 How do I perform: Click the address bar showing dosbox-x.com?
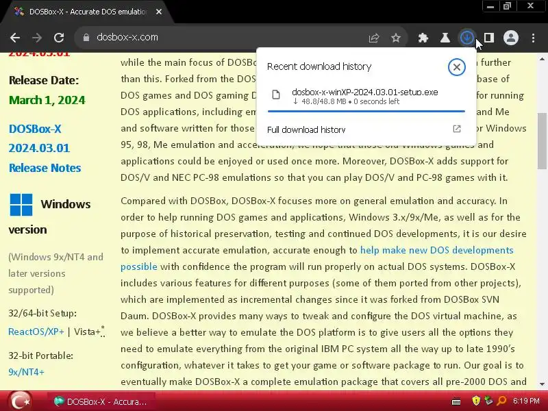[224, 38]
